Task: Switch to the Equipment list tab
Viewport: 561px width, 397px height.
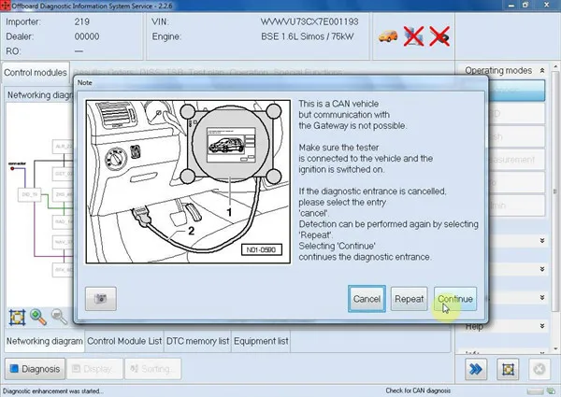Action: pos(261,341)
